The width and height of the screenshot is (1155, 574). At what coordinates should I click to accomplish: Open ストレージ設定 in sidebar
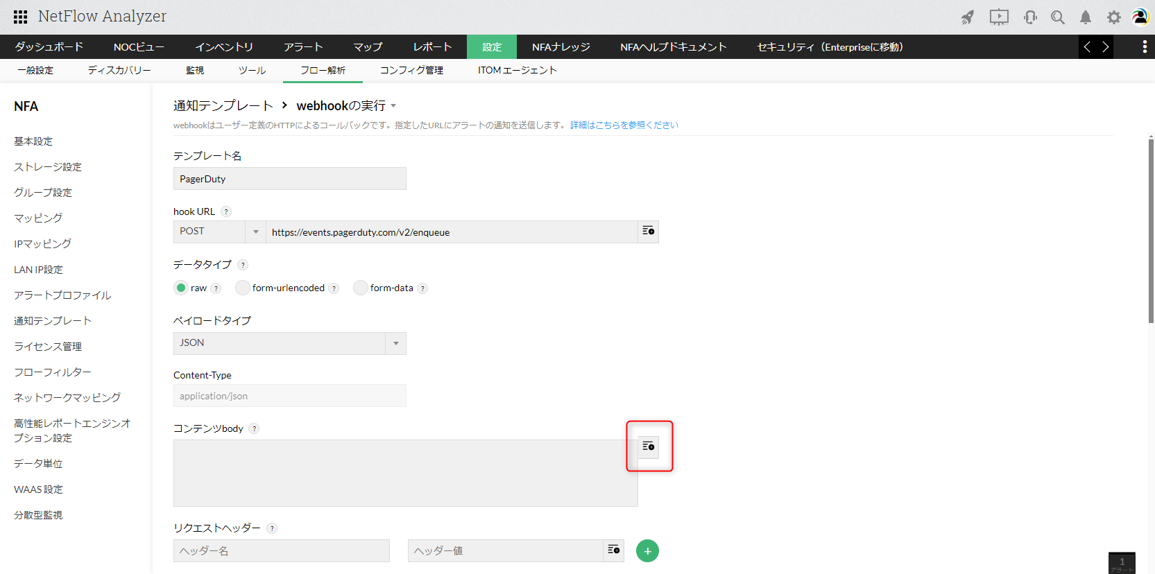48,167
